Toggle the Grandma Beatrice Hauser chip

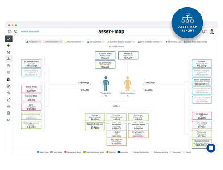pos(121,42)
